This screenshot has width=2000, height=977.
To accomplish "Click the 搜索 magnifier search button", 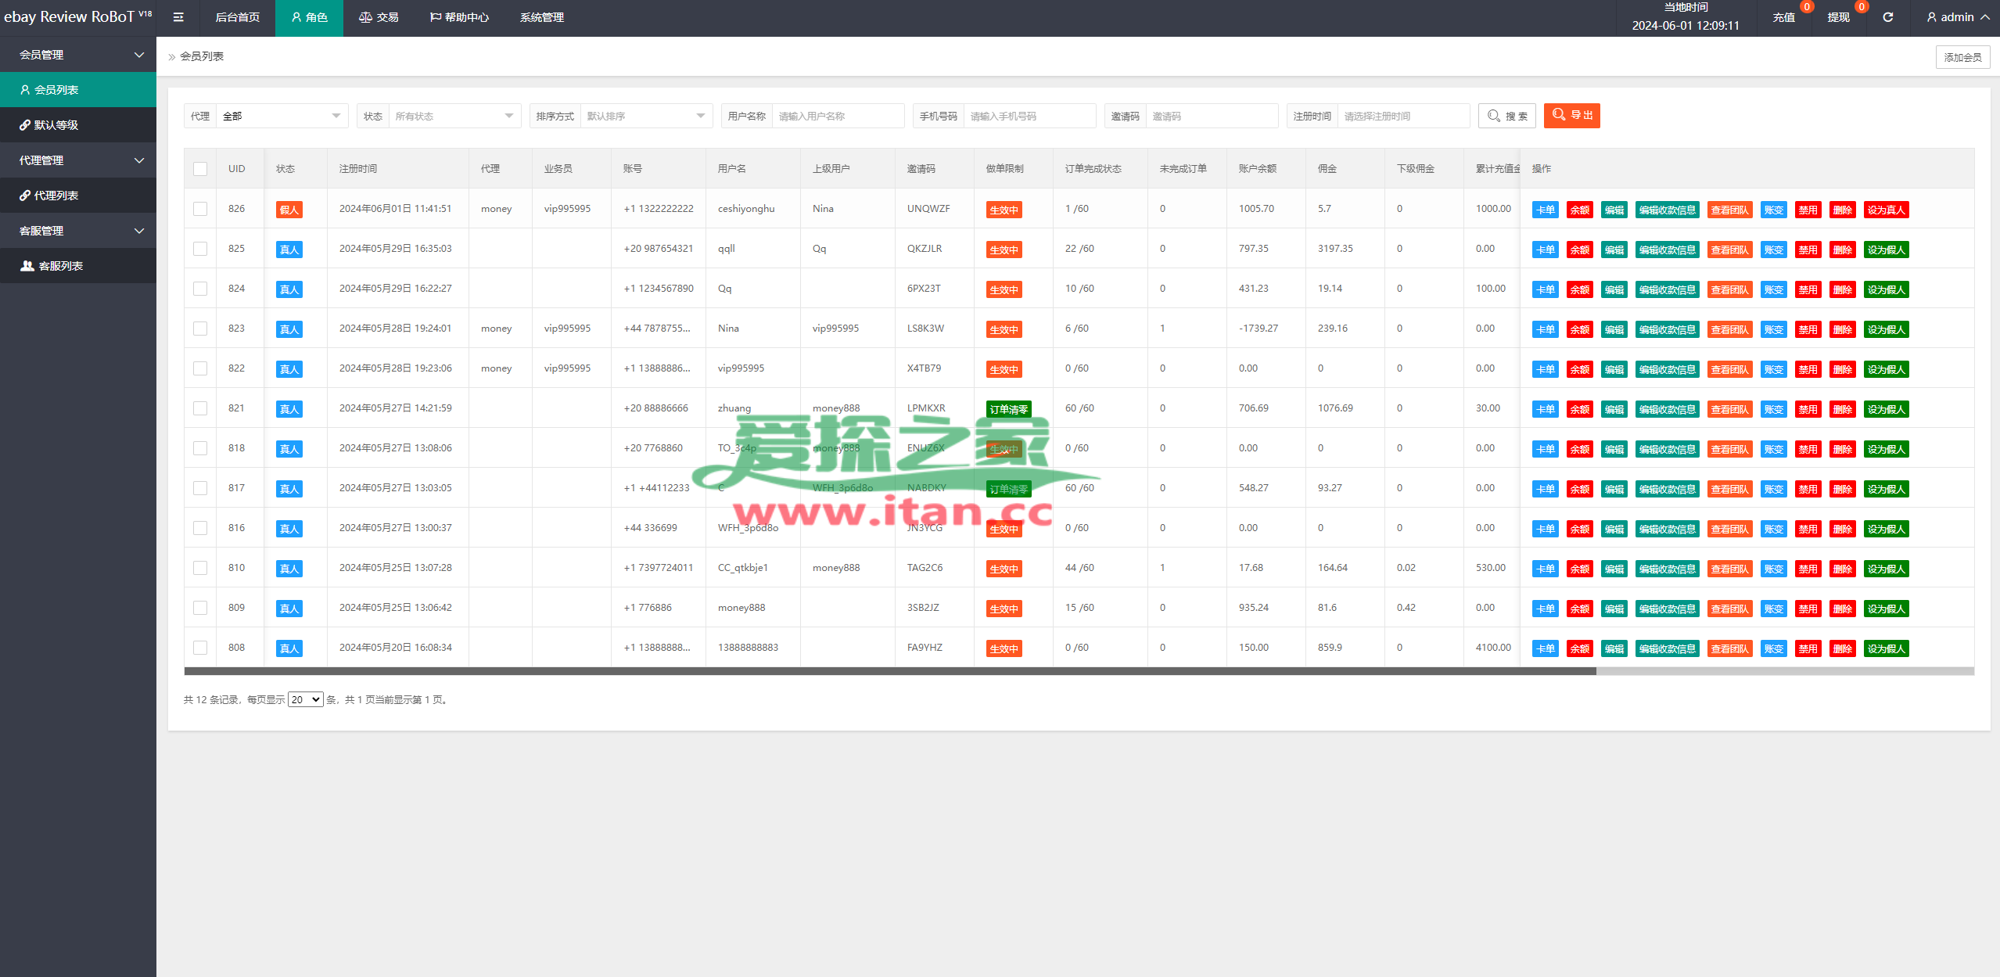I will click(1507, 116).
